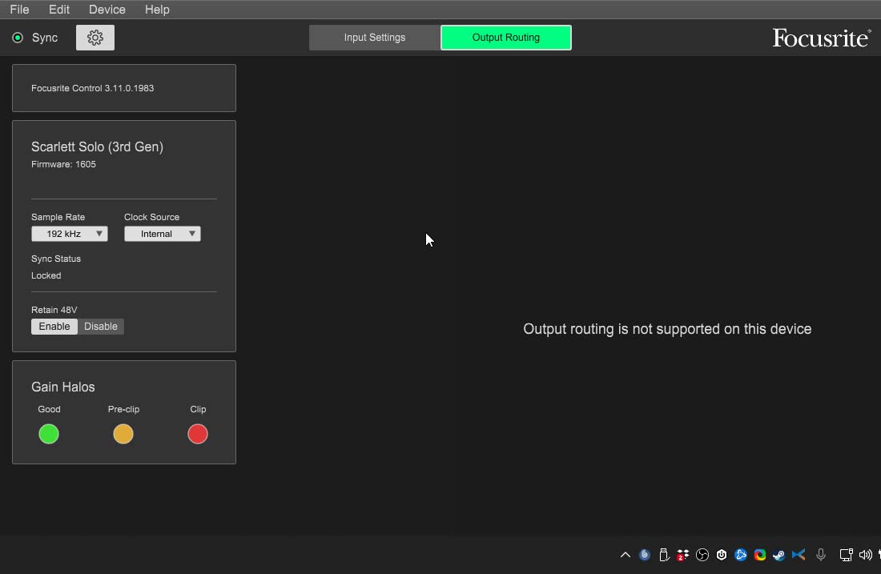
Task: Open the settings gear next to Sync
Action: point(95,38)
